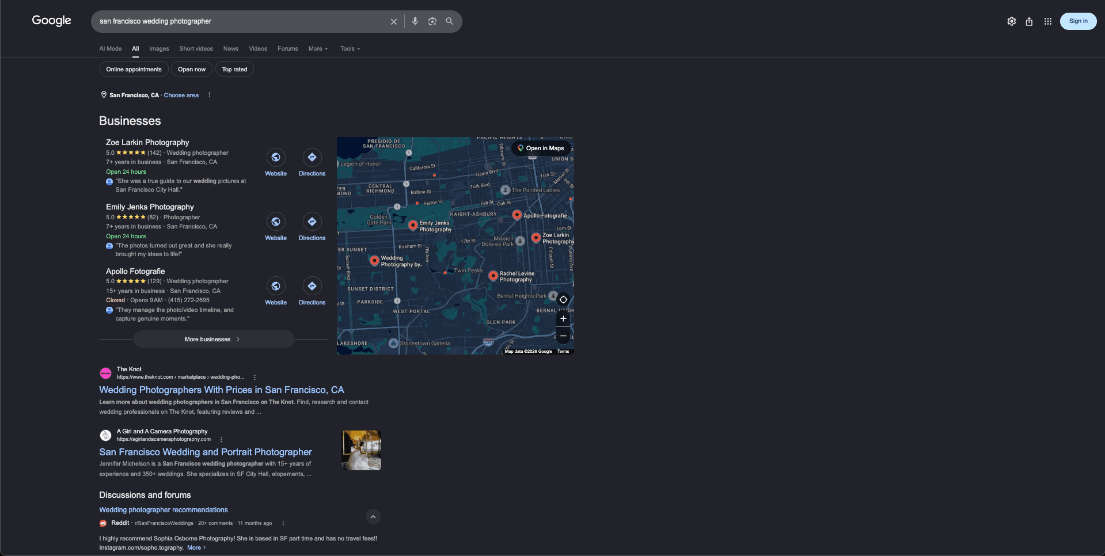Open Emily Jenks Photography business listing

pyautogui.click(x=150, y=207)
